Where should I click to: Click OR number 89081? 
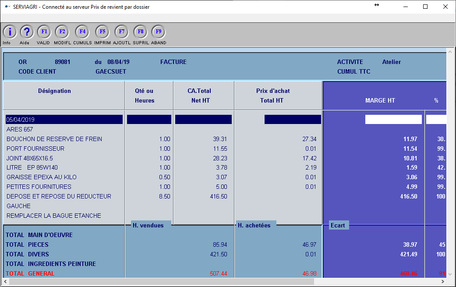point(63,62)
